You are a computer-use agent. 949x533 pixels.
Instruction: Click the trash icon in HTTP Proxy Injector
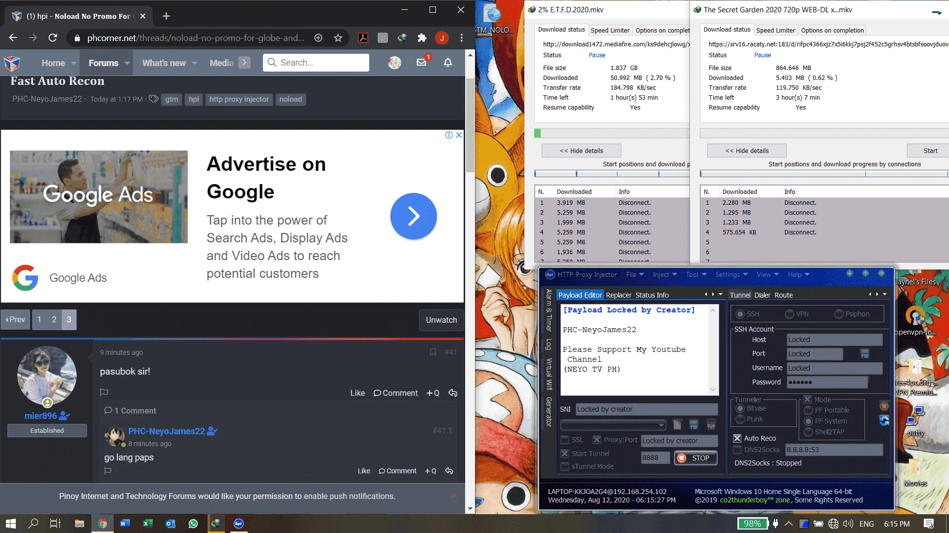(711, 424)
